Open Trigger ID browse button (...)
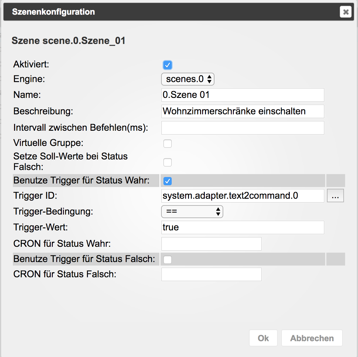This screenshot has height=357, width=358. pyautogui.click(x=335, y=196)
